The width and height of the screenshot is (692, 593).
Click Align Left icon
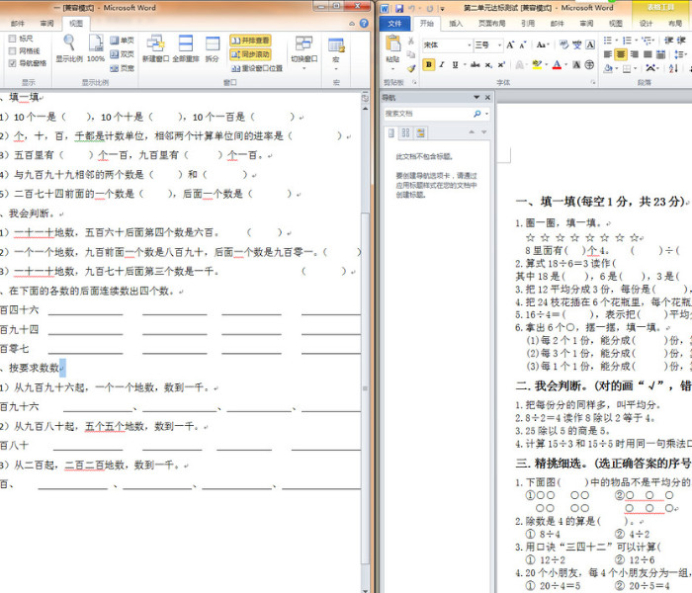tap(608, 54)
